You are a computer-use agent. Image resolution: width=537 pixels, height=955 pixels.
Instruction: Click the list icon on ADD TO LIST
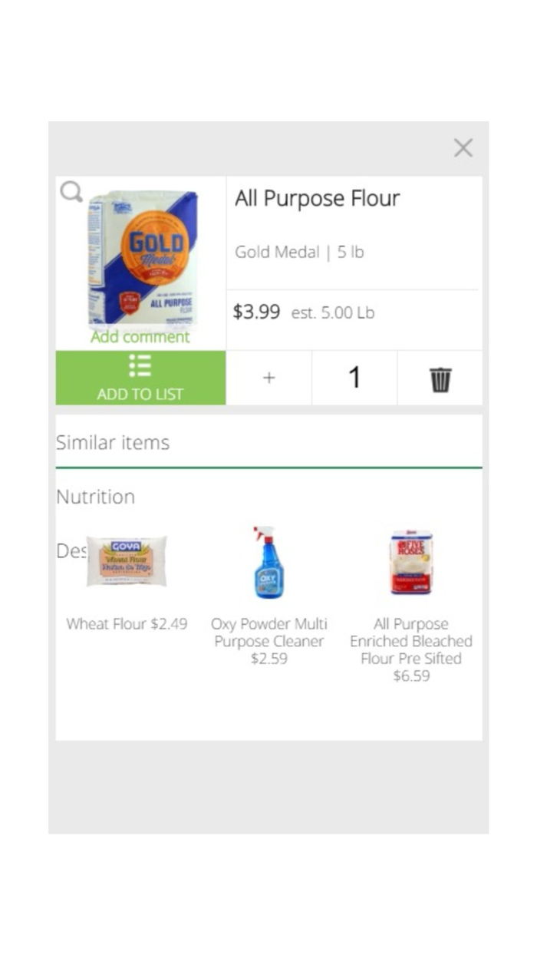tap(140, 367)
